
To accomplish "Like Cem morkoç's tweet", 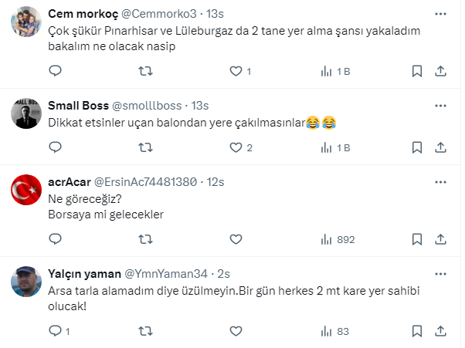I will (236, 71).
